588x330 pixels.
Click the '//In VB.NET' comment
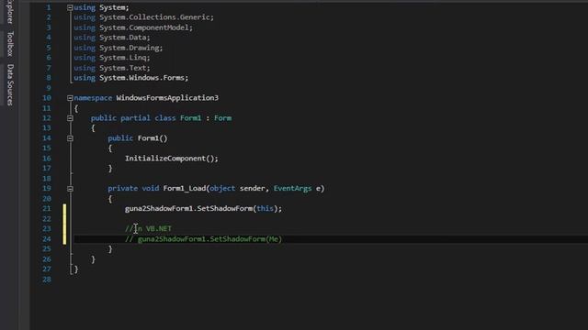click(148, 228)
